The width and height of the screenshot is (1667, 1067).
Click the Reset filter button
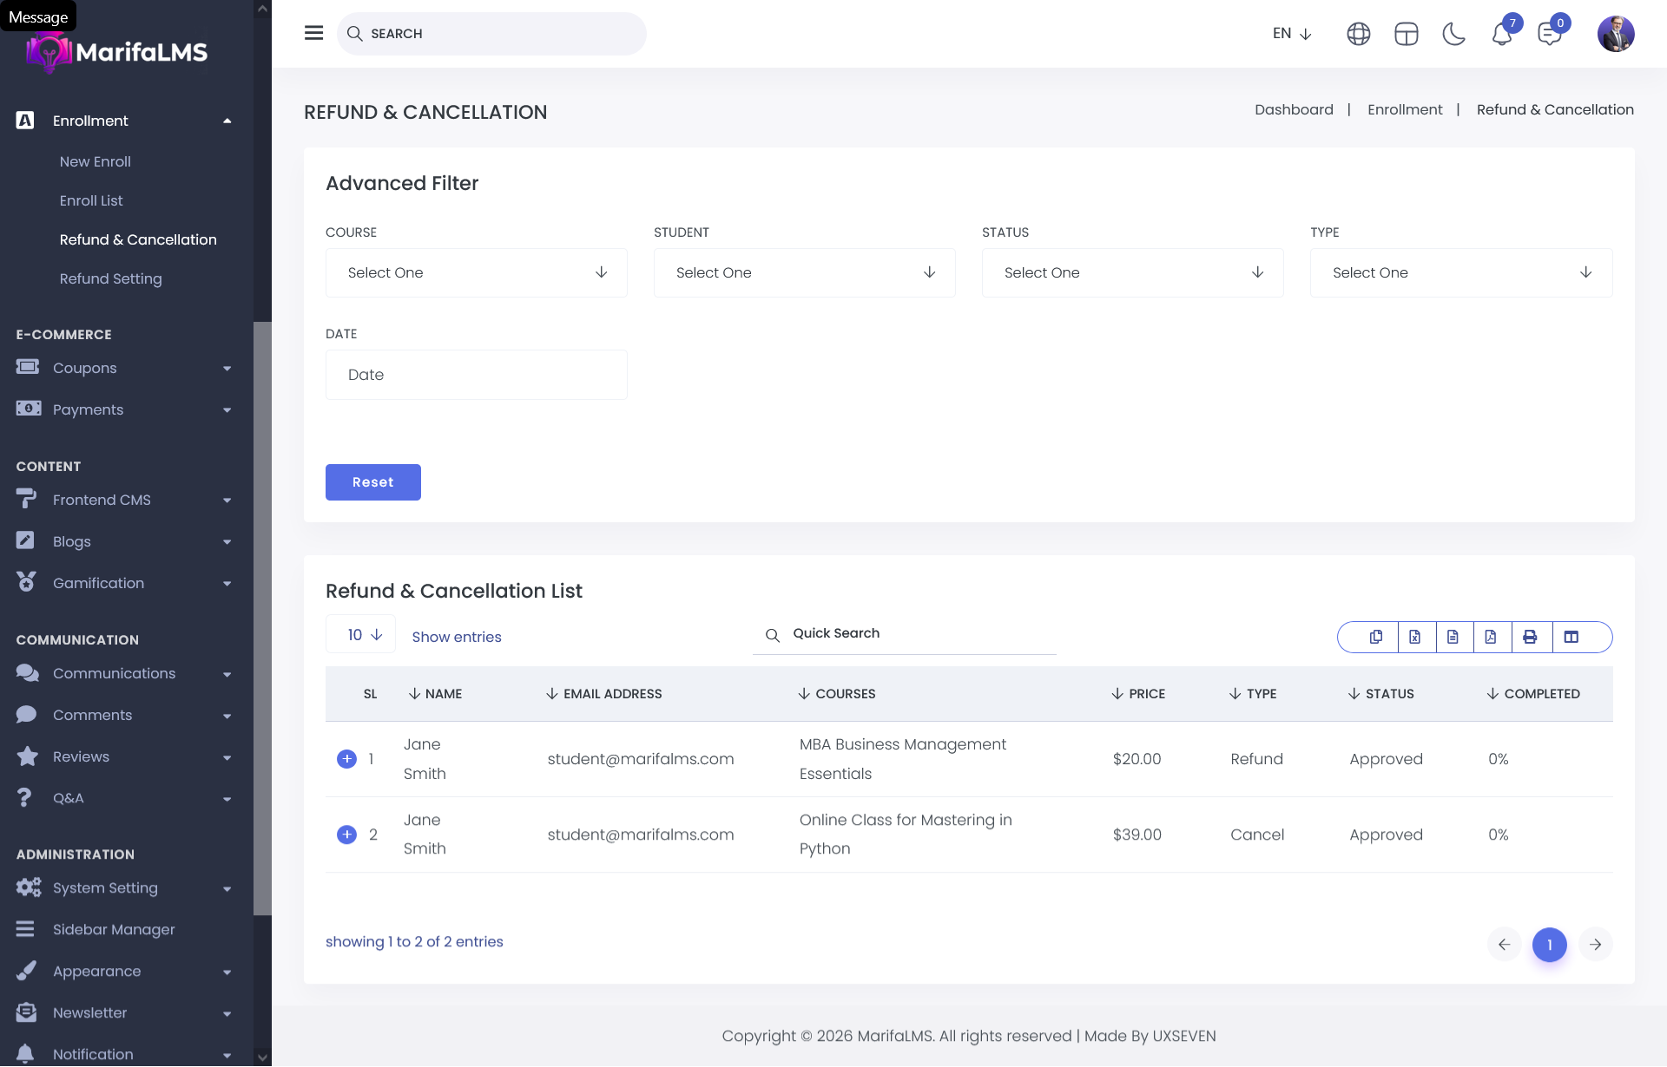[372, 482]
